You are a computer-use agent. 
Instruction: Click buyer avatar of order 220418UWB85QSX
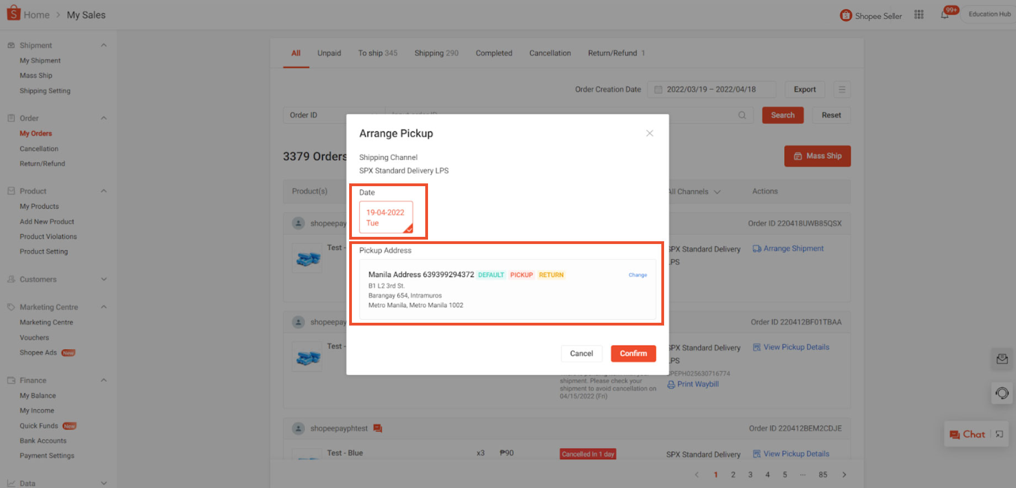298,223
